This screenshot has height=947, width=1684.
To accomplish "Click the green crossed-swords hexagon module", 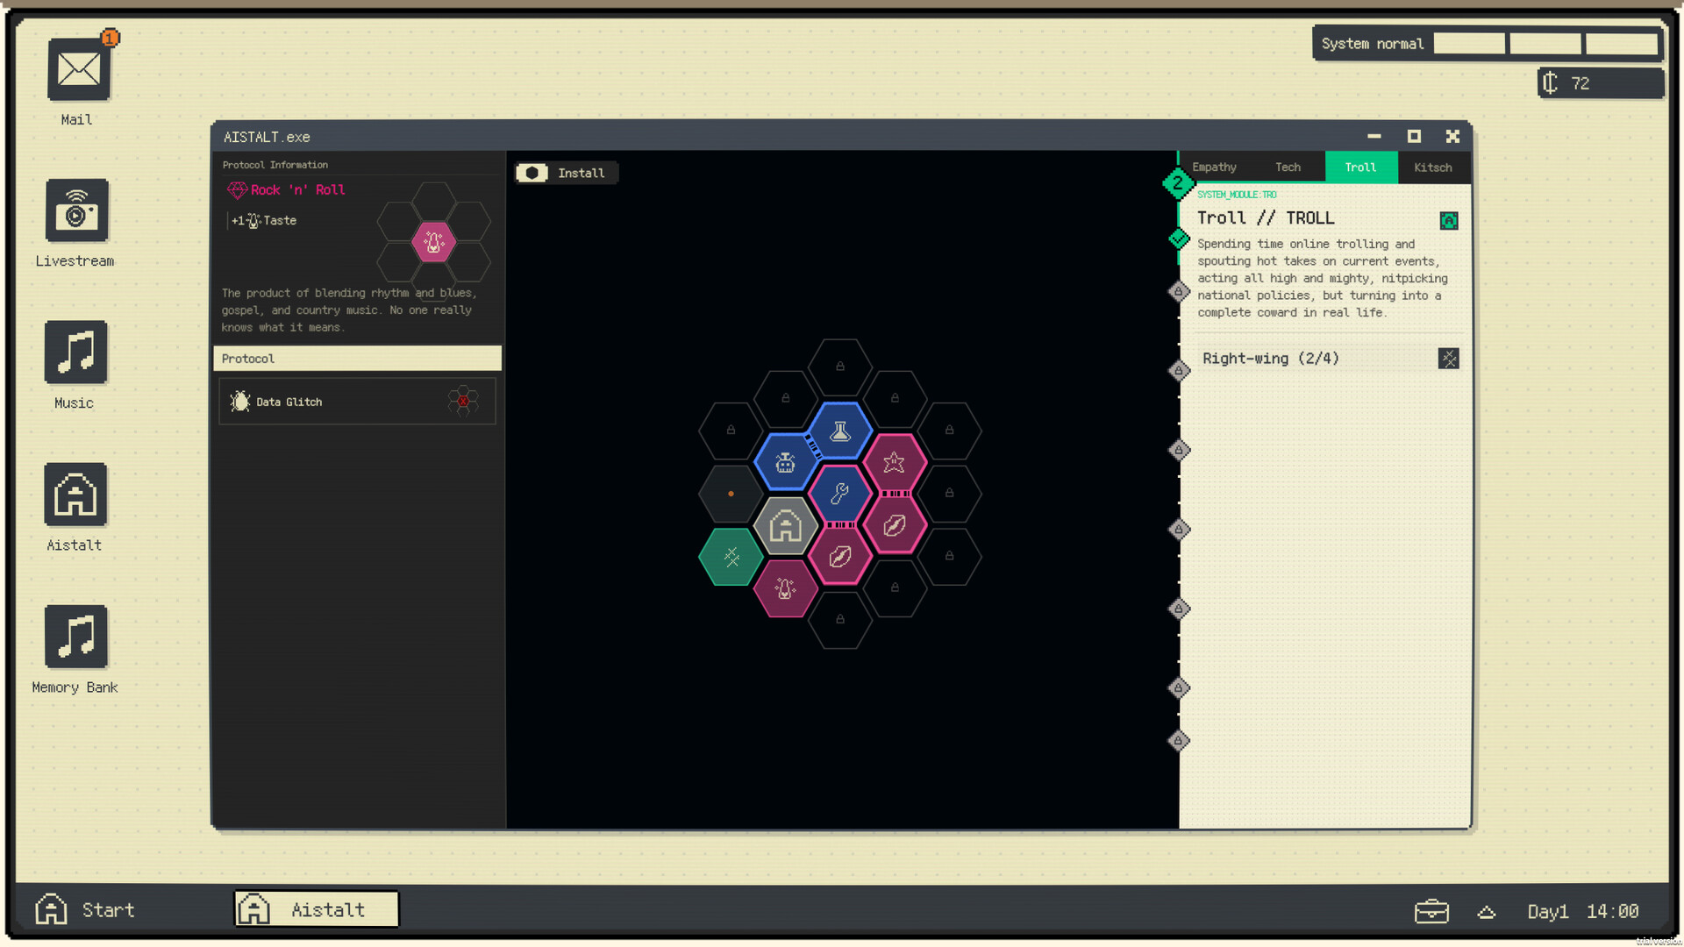I will (x=731, y=557).
